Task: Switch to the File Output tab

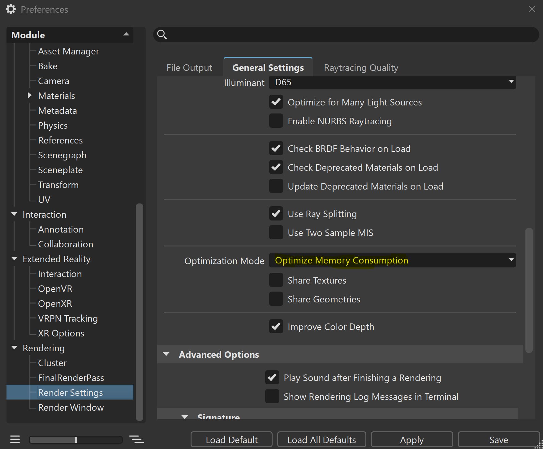Action: [x=189, y=67]
